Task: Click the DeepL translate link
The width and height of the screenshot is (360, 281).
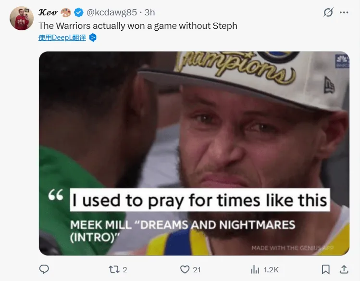Action: pyautogui.click(x=62, y=38)
